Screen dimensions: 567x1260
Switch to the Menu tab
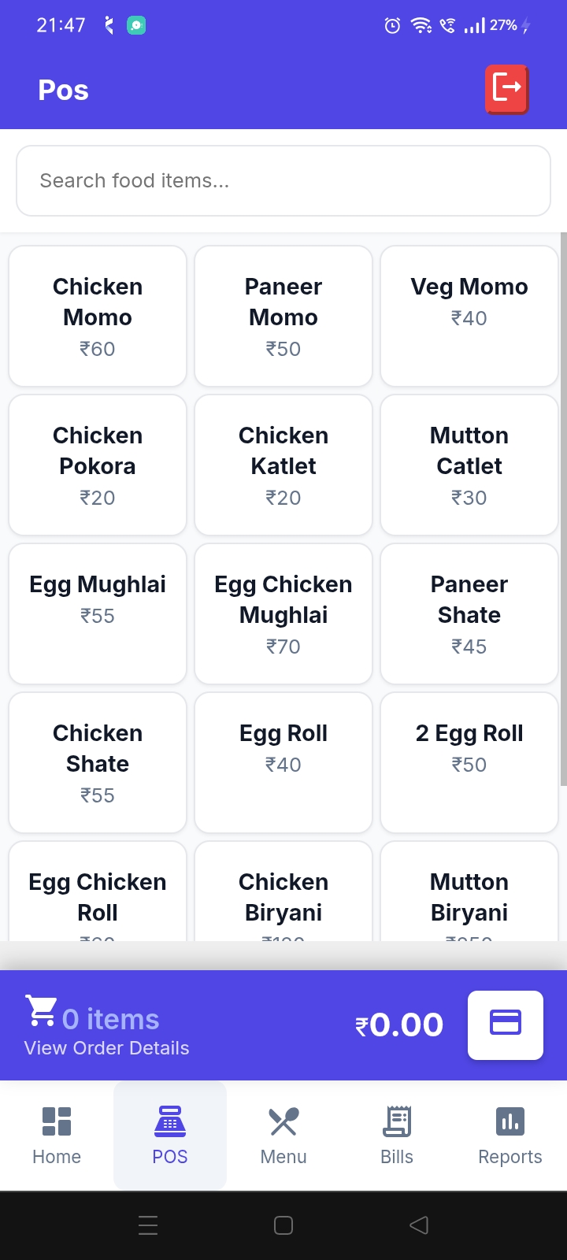click(283, 1135)
